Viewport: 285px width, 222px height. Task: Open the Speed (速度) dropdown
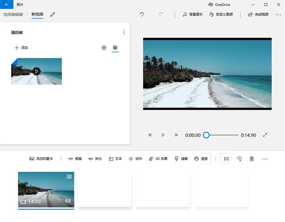click(201, 159)
